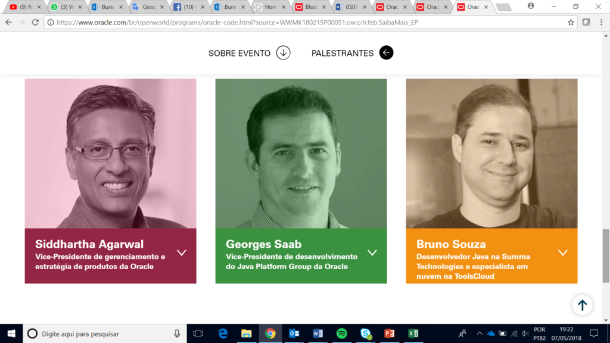Launch Microsoft Edge from the taskbar

pyautogui.click(x=223, y=333)
